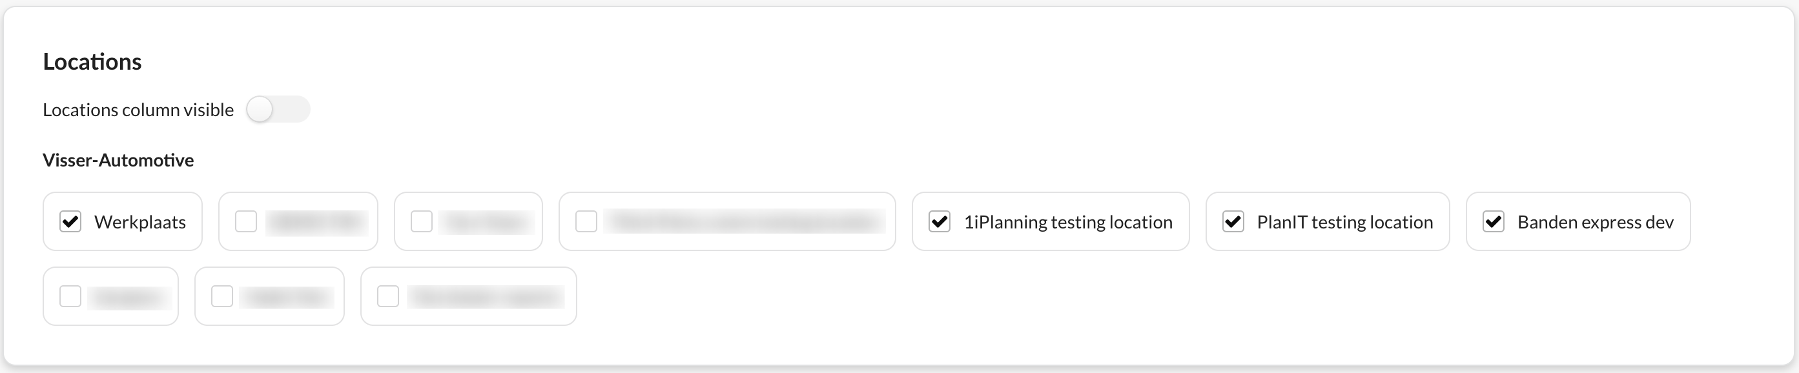This screenshot has width=1799, height=373.
Task: Click the blurred label of last second-row chip
Action: [x=486, y=296]
